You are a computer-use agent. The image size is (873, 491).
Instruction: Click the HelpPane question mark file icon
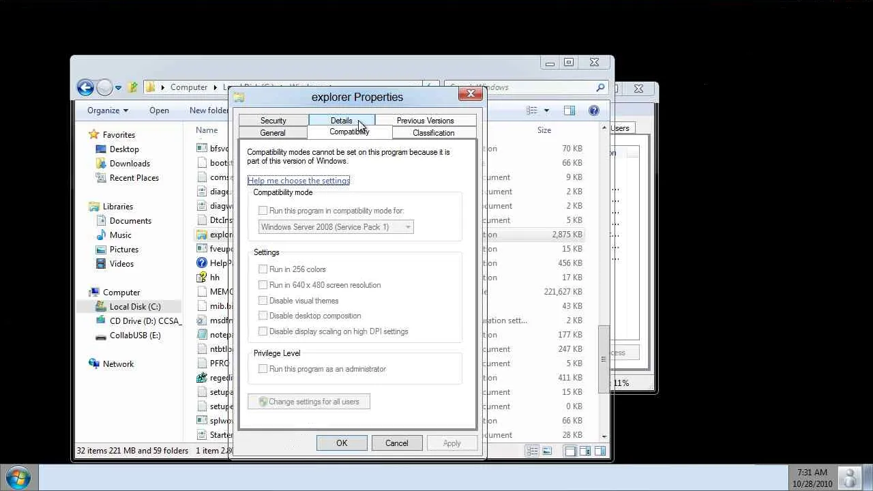(201, 263)
